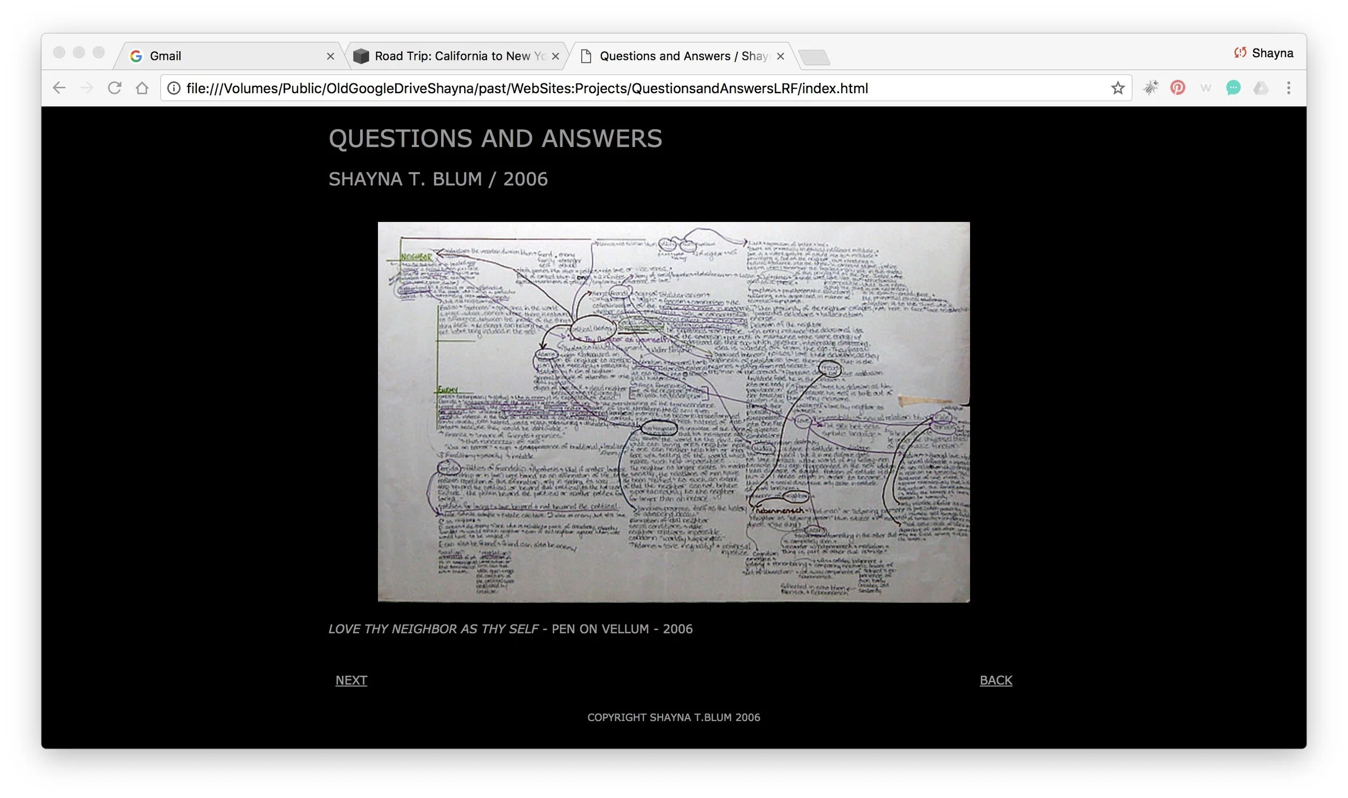This screenshot has width=1348, height=798.
Task: Open the Shayna profile menu
Action: pyautogui.click(x=1263, y=53)
